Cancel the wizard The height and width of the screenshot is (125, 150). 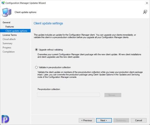[139, 120]
